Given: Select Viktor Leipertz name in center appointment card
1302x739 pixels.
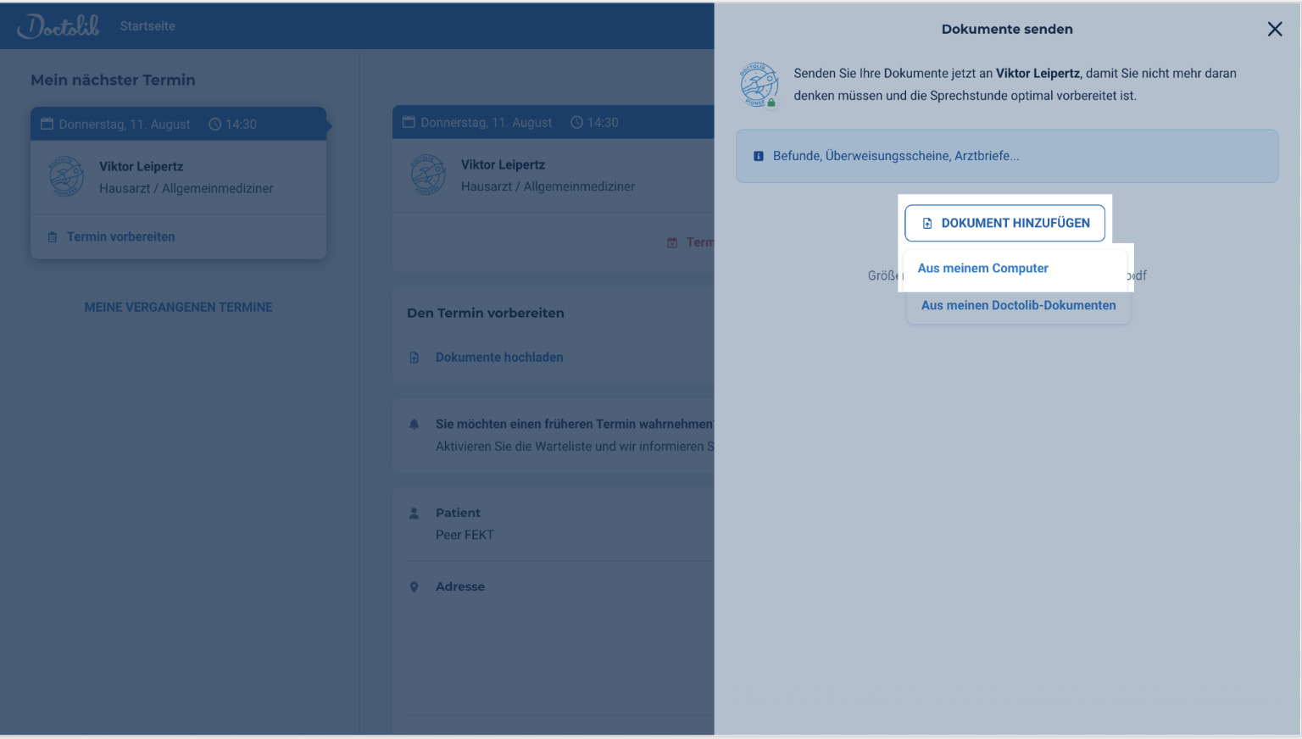Looking at the screenshot, I should 503,165.
